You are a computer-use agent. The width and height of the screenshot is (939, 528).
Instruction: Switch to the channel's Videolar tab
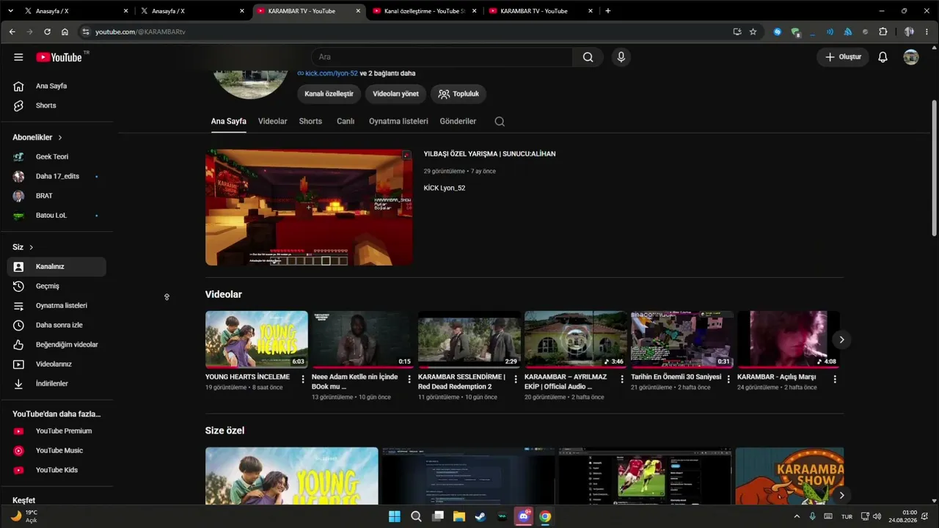click(x=273, y=122)
